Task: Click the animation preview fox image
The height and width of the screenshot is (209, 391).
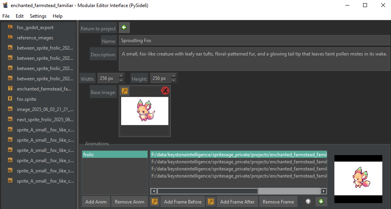Action: 358,178
